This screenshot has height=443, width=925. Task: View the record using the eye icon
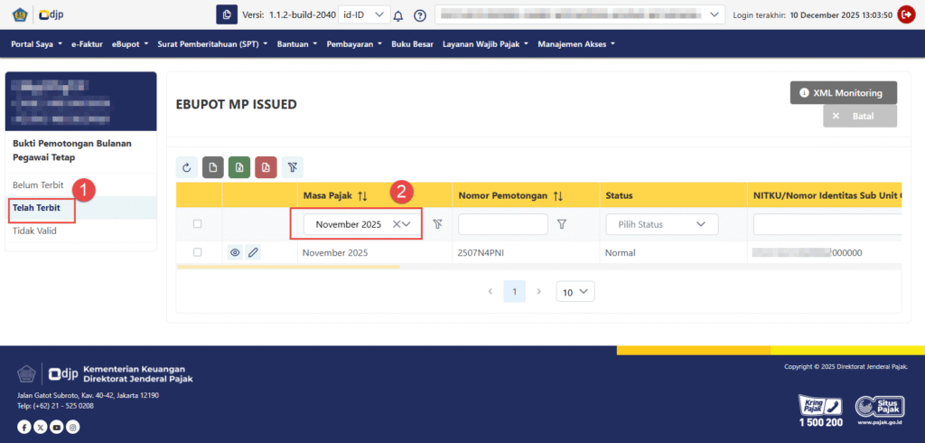tap(234, 253)
